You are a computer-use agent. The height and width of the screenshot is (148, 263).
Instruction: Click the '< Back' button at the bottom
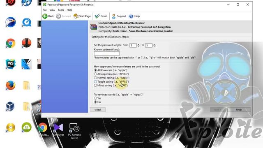[98, 110]
